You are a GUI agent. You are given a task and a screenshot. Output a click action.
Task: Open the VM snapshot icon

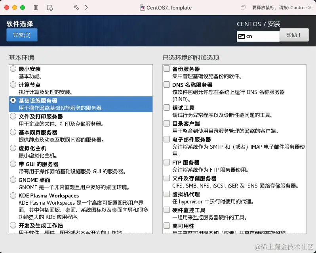[x=49, y=8]
